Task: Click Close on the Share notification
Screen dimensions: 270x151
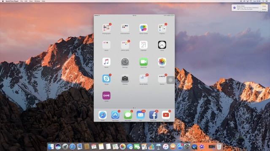Action: pyautogui.click(x=264, y=6)
